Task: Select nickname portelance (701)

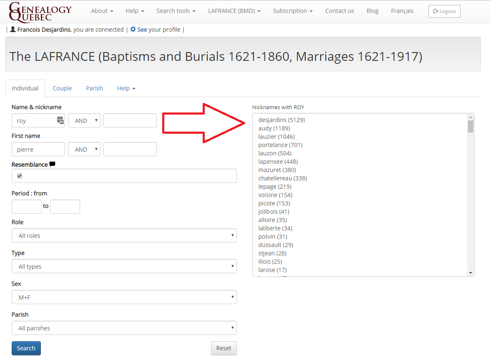Action: point(280,145)
